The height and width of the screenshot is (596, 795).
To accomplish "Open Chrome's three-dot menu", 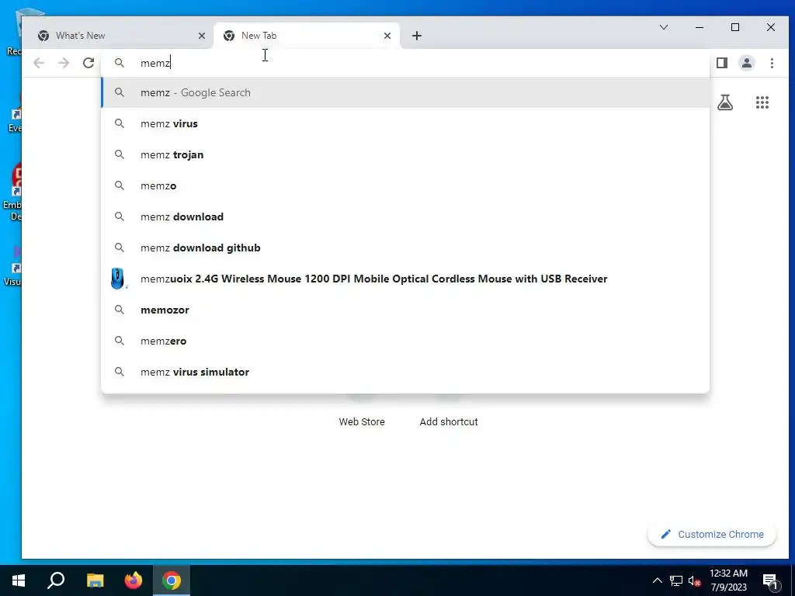I will (772, 63).
